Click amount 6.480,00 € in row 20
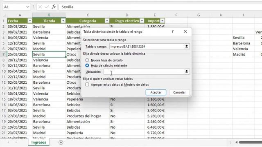 point(155,127)
